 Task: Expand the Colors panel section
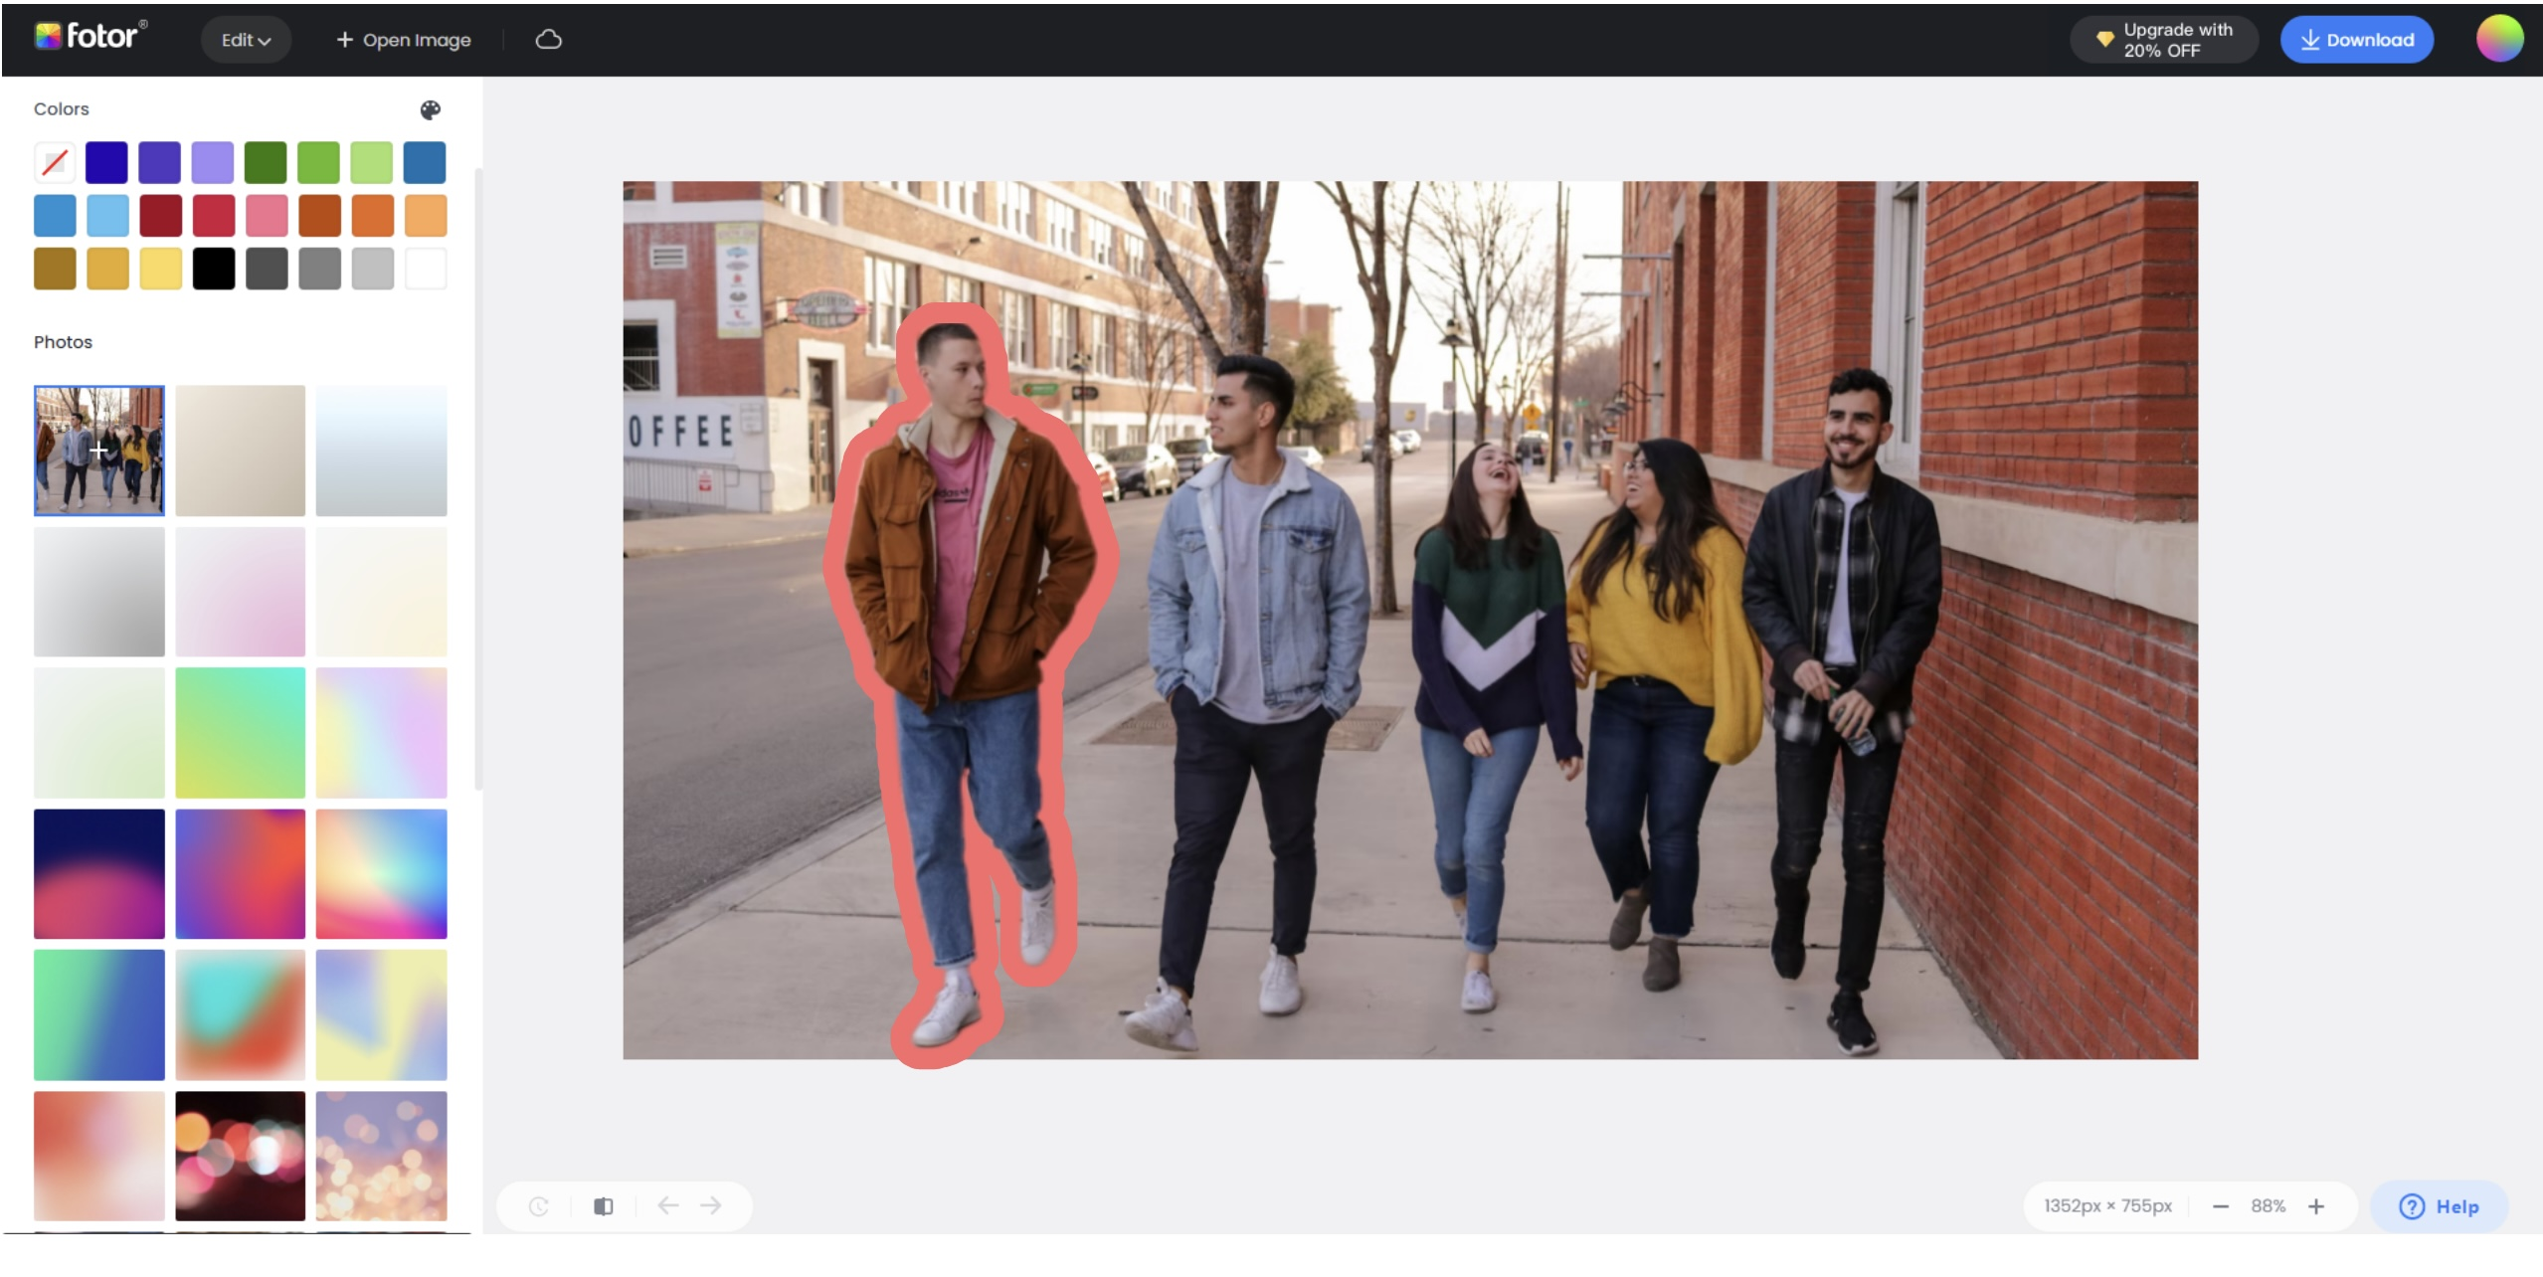430,107
